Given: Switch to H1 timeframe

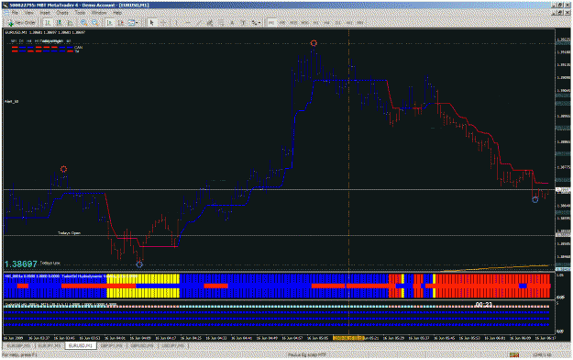Looking at the screenshot, I should pyautogui.click(x=315, y=23).
